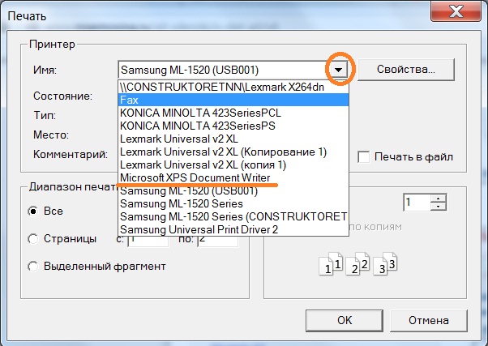Pick KONICA MINOLTA 423SeriesPS printer
This screenshot has height=346, width=488.
[x=233, y=126]
